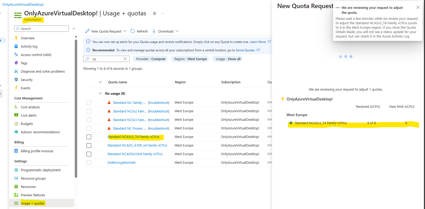This screenshot has height=209, width=425.
Task: Click OnlyAzureVirtualDesktop! breadcrumb link
Action: coord(23,4)
